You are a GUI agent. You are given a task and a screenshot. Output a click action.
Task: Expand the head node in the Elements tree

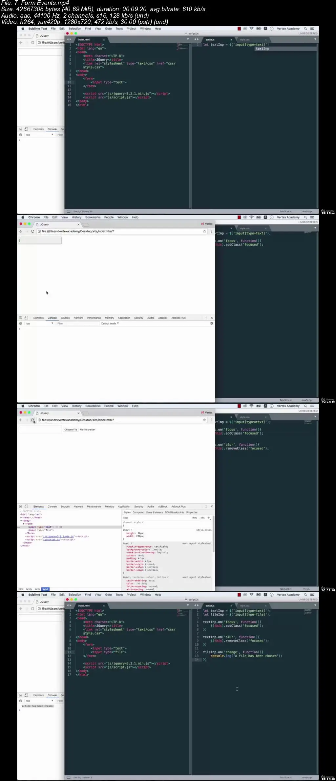pos(21,517)
